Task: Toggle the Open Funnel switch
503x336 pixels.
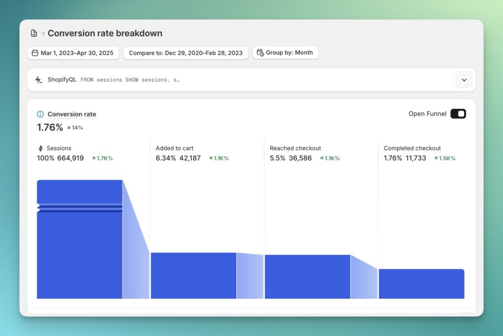Action: 458,114
